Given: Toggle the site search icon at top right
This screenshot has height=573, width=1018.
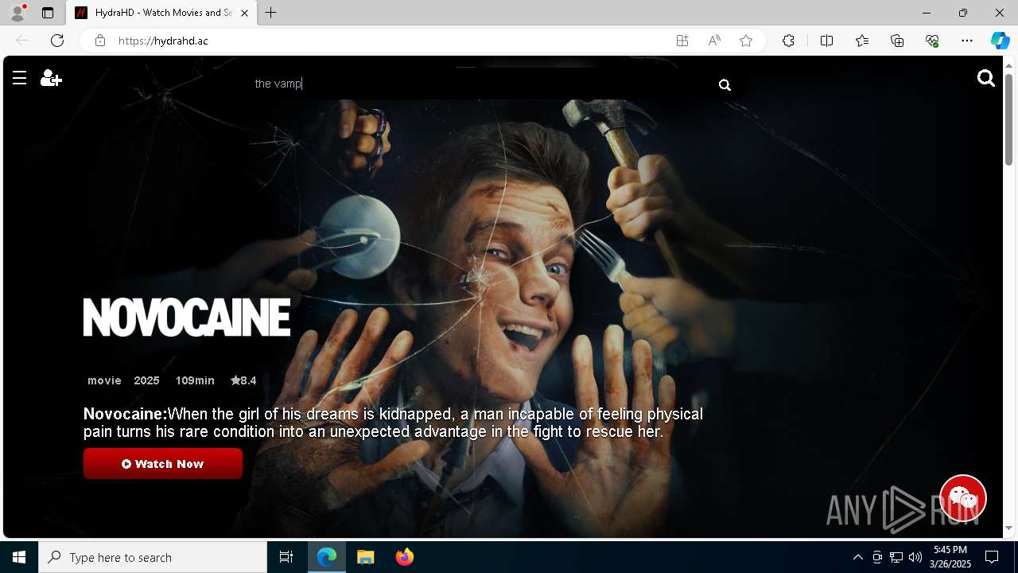Looking at the screenshot, I should [x=986, y=77].
